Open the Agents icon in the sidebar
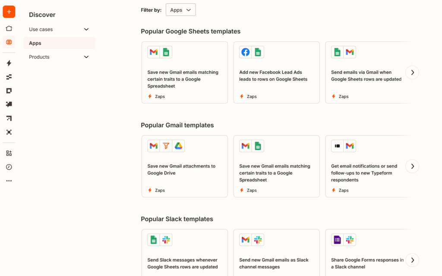The width and height of the screenshot is (442, 276). coord(9,132)
